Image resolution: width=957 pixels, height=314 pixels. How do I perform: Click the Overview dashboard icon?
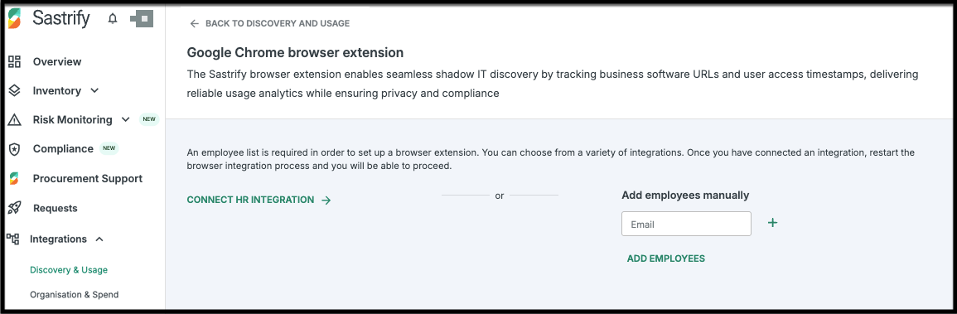point(14,61)
